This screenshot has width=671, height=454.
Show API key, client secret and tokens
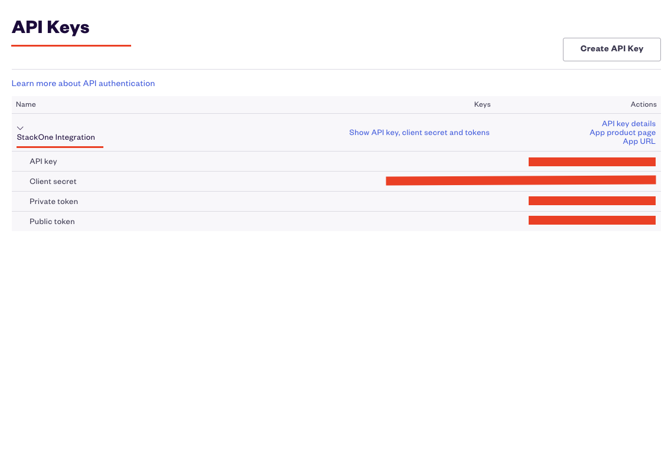pos(419,133)
